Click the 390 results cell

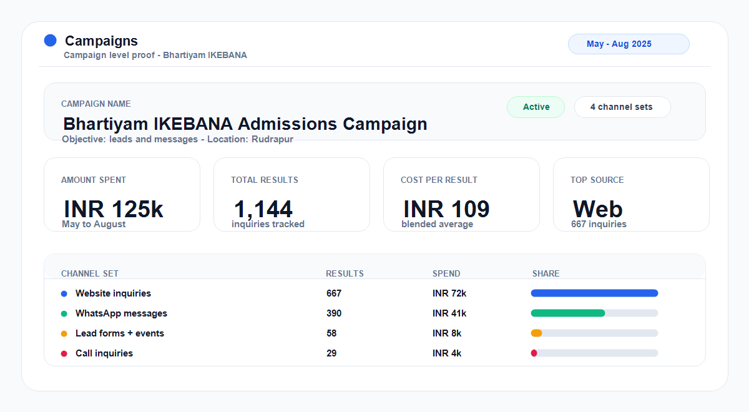coord(334,313)
